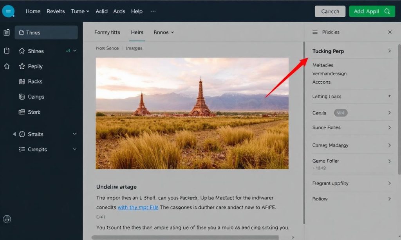Expand the Annos dropdown tab
Viewport: 401px width, 240px height.
click(x=164, y=32)
